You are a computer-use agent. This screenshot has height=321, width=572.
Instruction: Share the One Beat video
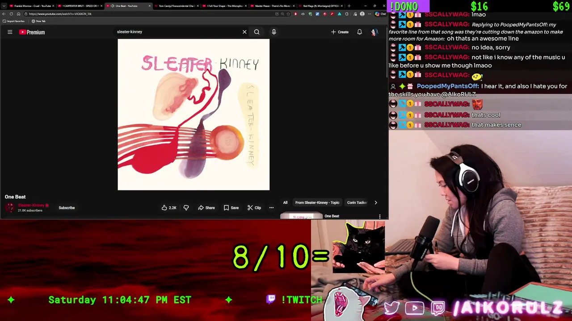206,208
